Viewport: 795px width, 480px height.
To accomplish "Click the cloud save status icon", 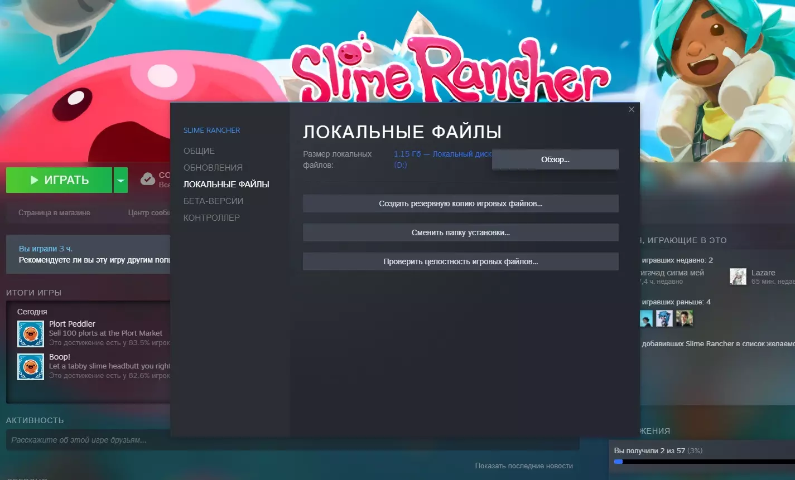I will click(148, 179).
